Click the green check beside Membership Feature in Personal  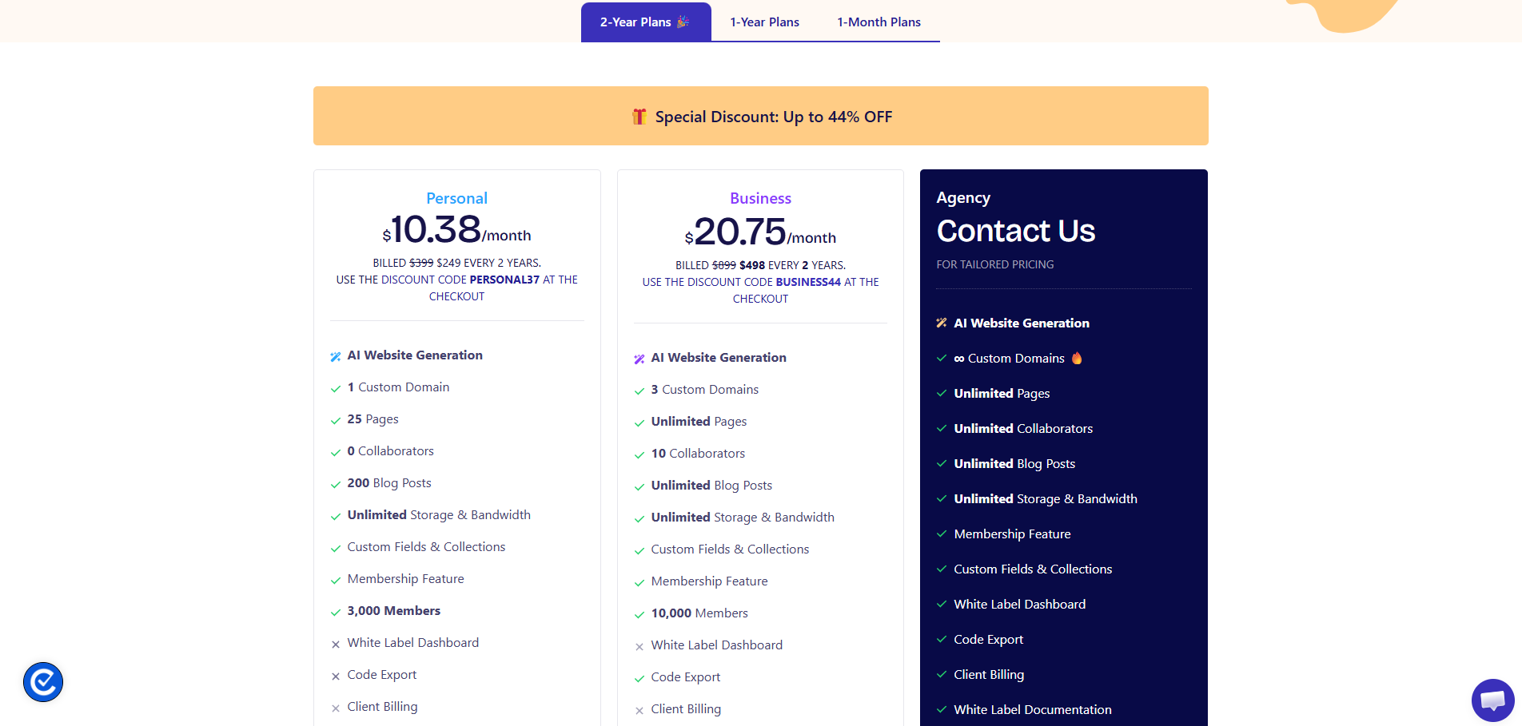[x=336, y=580]
